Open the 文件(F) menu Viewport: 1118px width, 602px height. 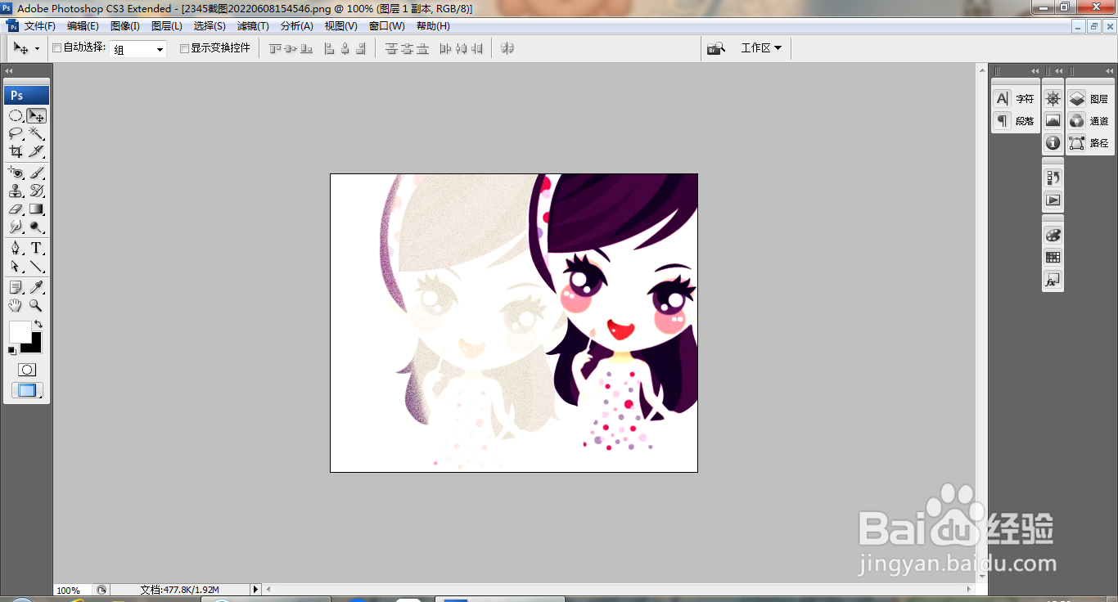pos(40,26)
